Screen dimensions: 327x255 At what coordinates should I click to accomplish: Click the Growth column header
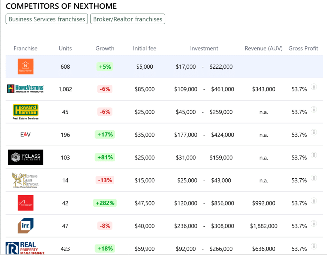pyautogui.click(x=105, y=49)
